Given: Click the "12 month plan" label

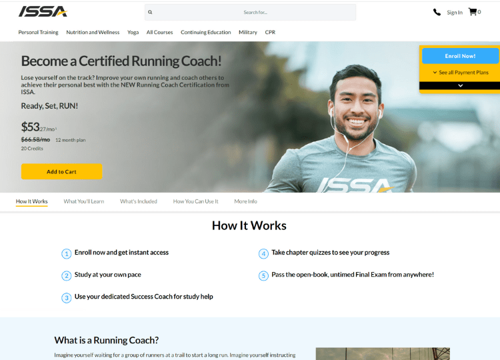Looking at the screenshot, I should [x=71, y=140].
